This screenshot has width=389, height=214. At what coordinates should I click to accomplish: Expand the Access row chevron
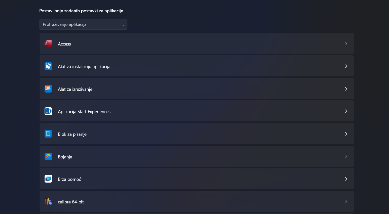coord(346,44)
